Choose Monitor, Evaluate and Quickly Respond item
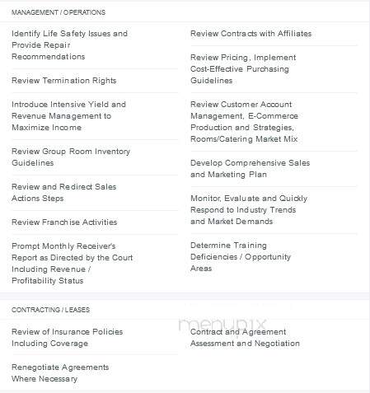The width and height of the screenshot is (370, 393). (x=249, y=210)
